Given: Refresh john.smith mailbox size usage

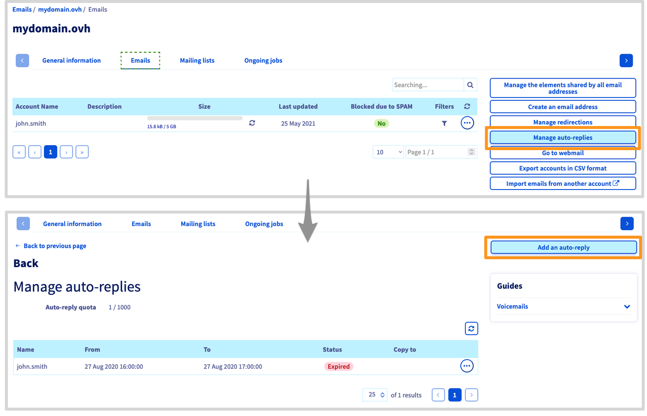Looking at the screenshot, I should pos(252,123).
